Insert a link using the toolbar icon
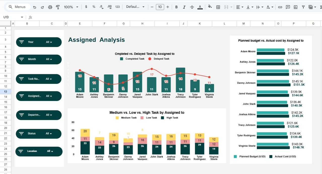The image size is (322, 174). tap(280, 7)
